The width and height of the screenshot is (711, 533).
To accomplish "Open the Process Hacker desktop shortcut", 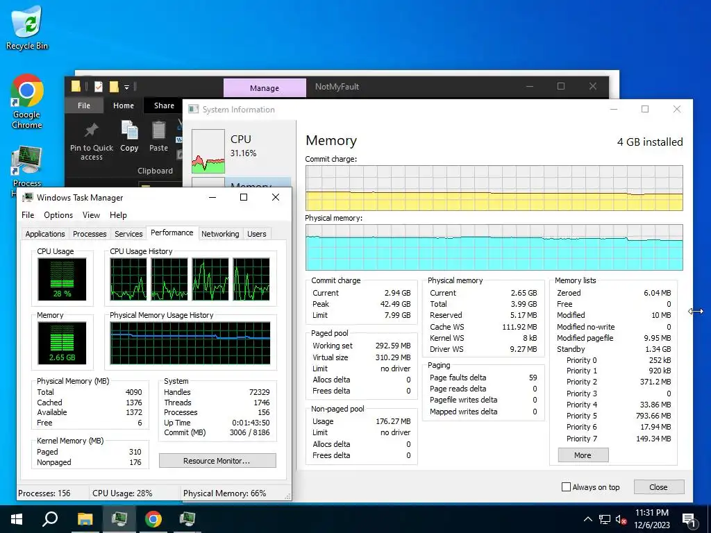I will point(27,167).
